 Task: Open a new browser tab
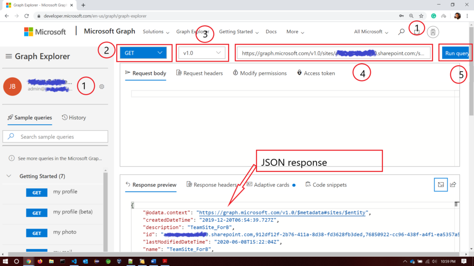83,5
